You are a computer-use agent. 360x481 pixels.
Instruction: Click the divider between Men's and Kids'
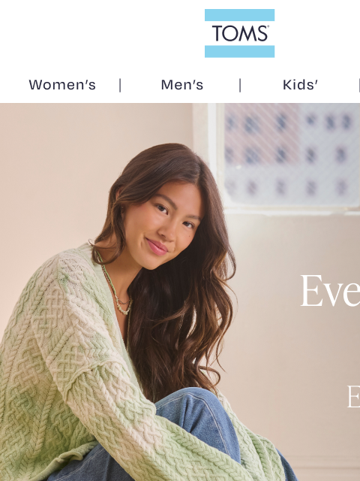click(240, 85)
